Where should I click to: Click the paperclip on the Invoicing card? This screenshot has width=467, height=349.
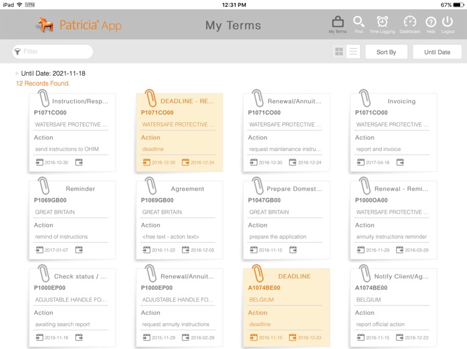[365, 98]
